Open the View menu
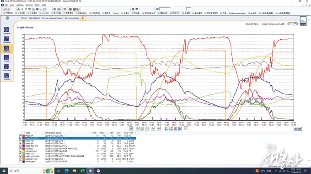The height and width of the screenshot is (174, 311). 12,5
